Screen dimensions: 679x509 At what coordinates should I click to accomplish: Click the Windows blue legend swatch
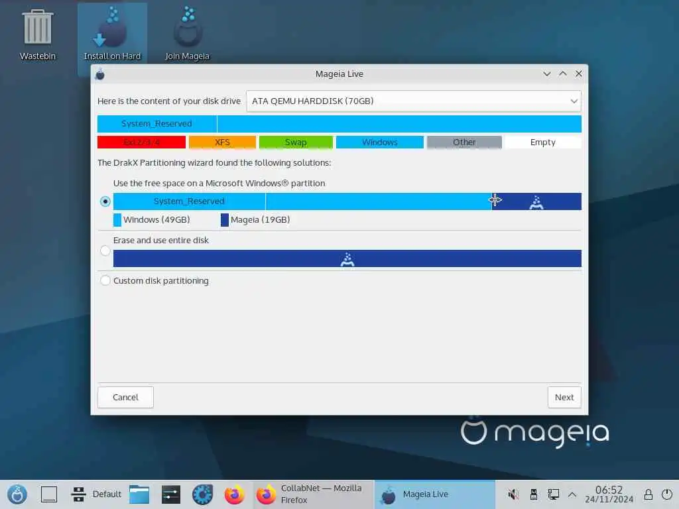[x=380, y=142]
